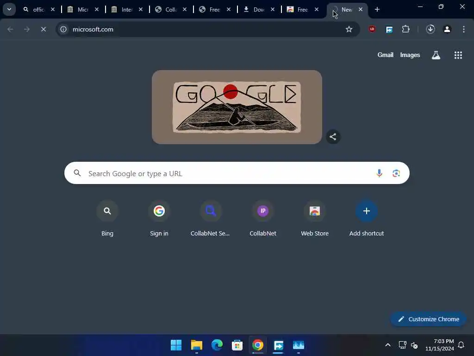Open the uBlock Origin extension
Image resolution: width=474 pixels, height=356 pixels.
pos(372,29)
